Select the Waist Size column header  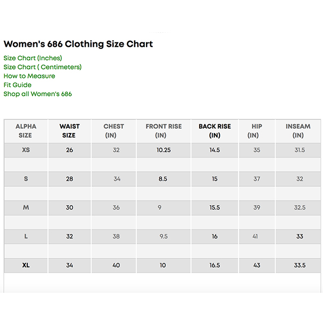(69, 131)
